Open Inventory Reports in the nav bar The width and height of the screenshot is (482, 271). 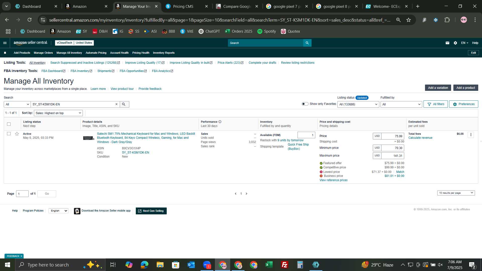[x=164, y=53]
